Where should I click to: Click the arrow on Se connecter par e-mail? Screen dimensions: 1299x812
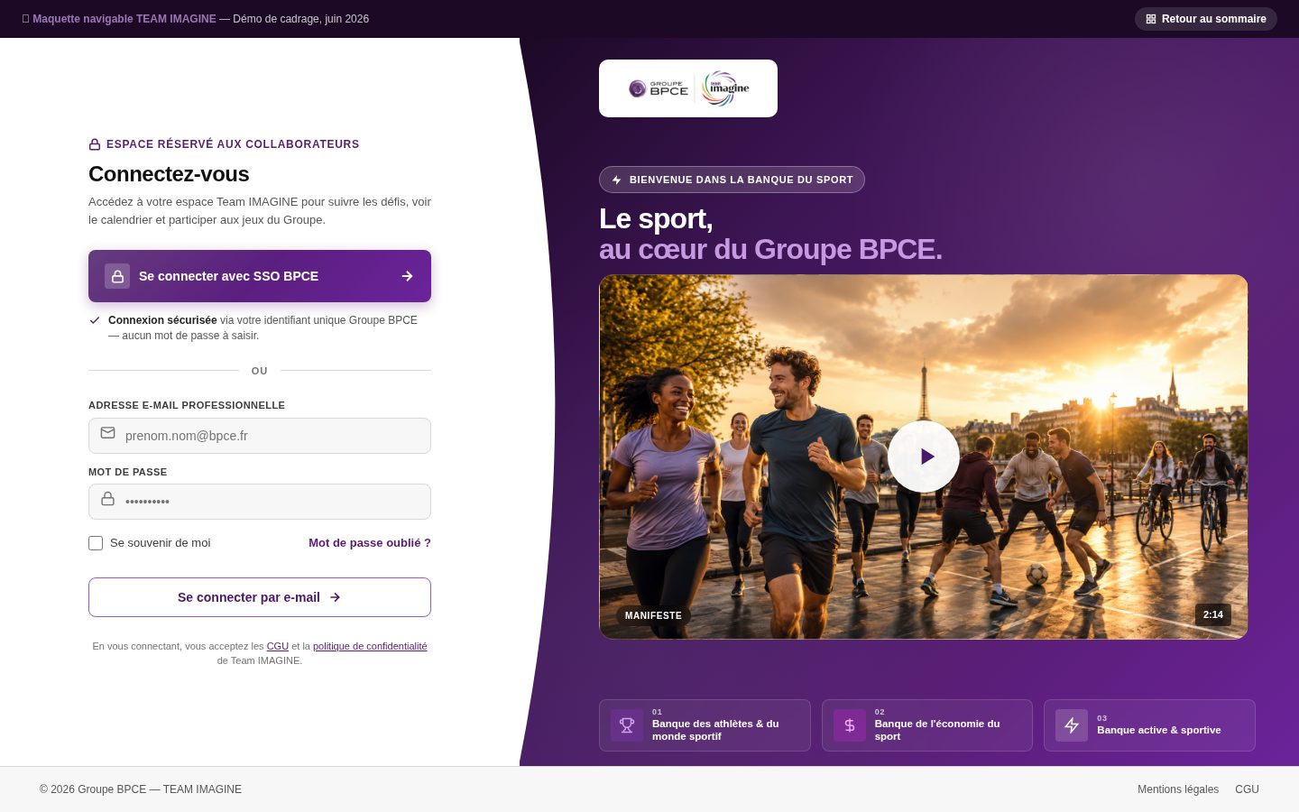click(335, 597)
